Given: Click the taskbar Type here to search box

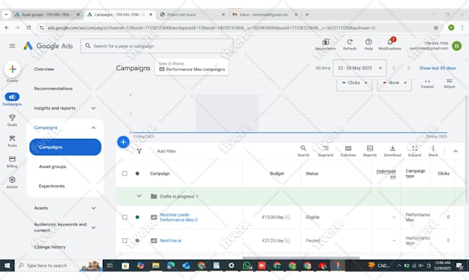Looking at the screenshot, I should pyautogui.click(x=59, y=266).
